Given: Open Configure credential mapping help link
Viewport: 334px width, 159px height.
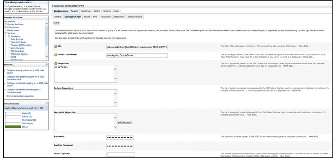Looking at the screenshot, I should [27, 84].
